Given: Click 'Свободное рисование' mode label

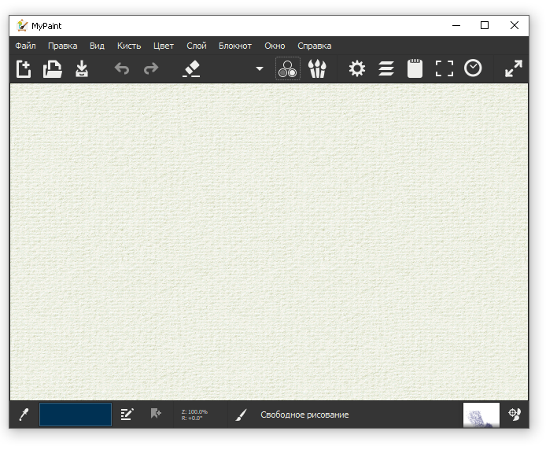Looking at the screenshot, I should (x=304, y=415).
